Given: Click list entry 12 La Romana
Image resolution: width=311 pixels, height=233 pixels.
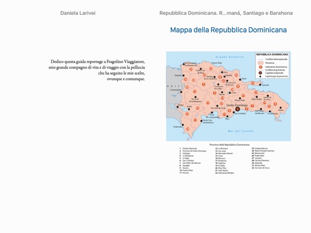Looking at the screenshot, I should coord(222,148).
